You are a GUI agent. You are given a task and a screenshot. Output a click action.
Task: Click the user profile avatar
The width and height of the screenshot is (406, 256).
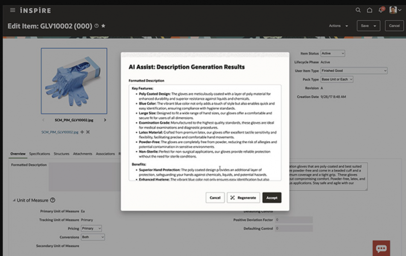393,9
